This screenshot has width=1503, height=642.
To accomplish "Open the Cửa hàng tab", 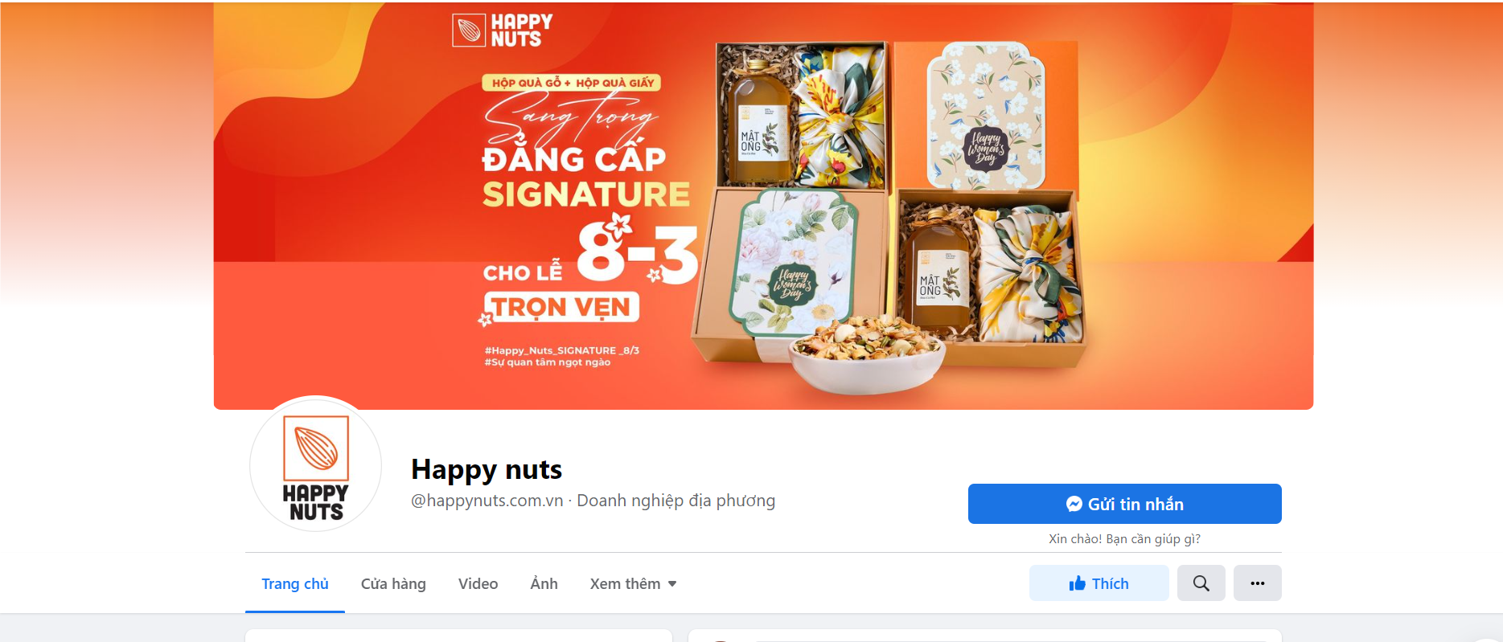I will (x=393, y=584).
